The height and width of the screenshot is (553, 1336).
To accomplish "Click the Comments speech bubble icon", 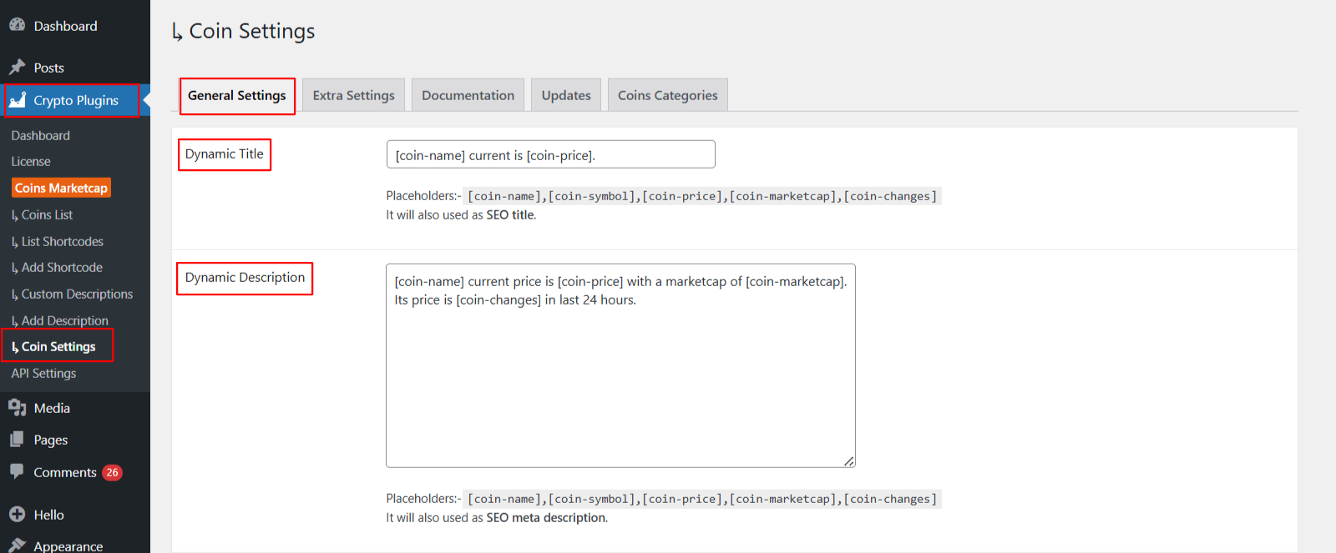I will point(17,471).
